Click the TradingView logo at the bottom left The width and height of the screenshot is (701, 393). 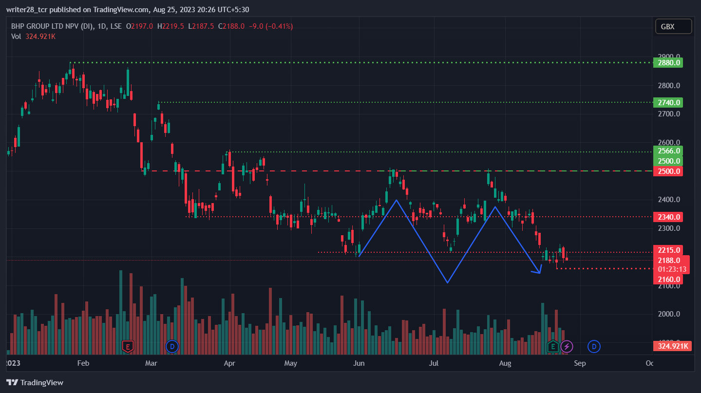[35, 382]
